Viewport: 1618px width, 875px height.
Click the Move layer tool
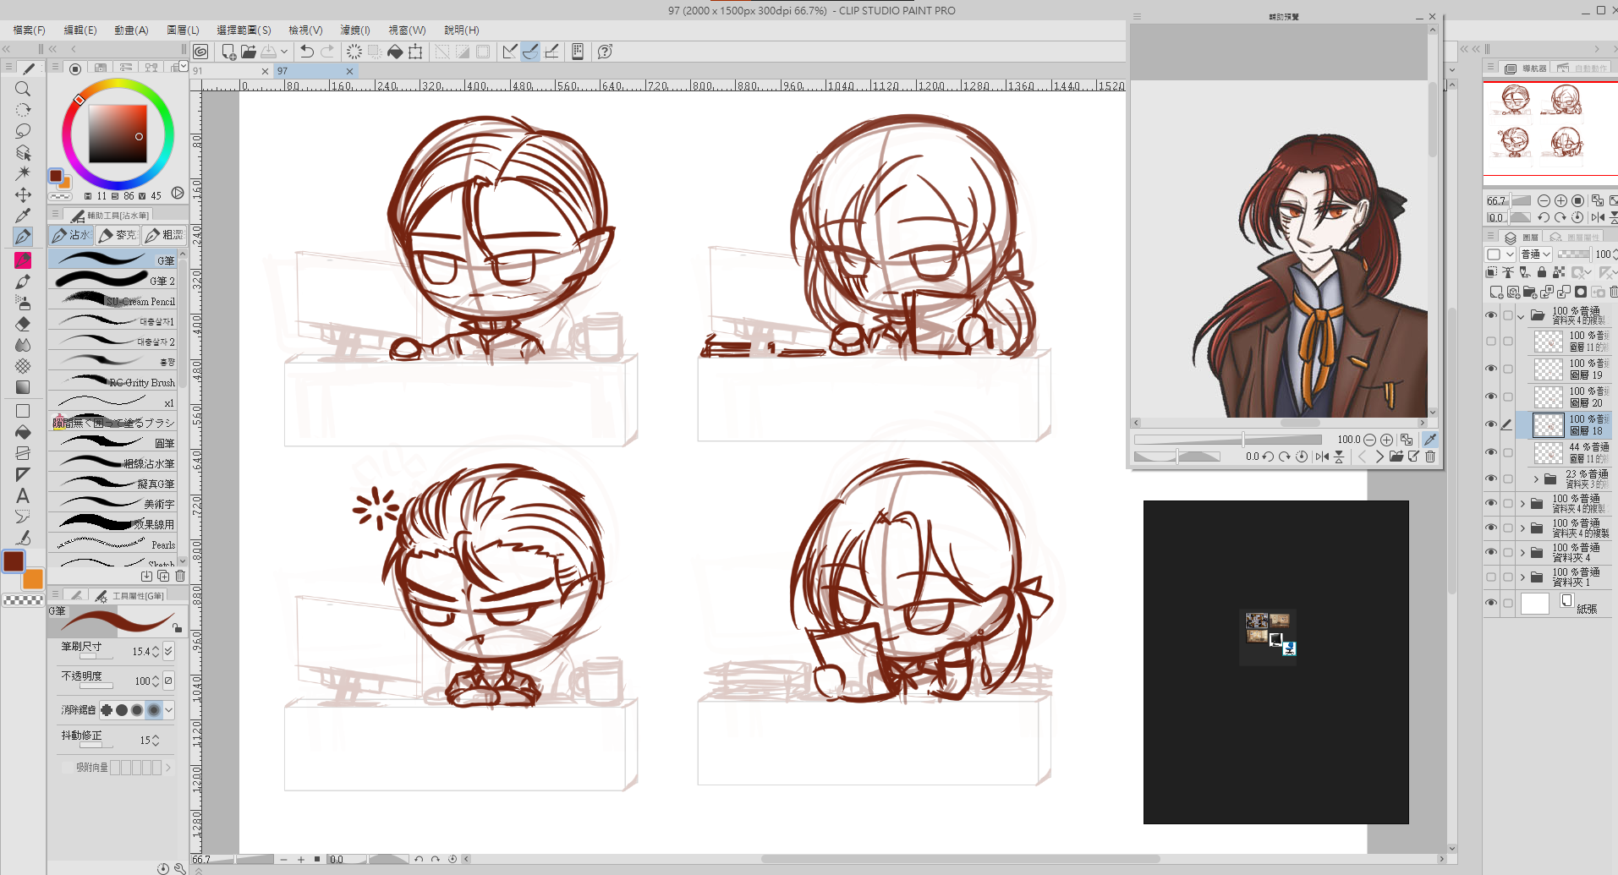(23, 194)
